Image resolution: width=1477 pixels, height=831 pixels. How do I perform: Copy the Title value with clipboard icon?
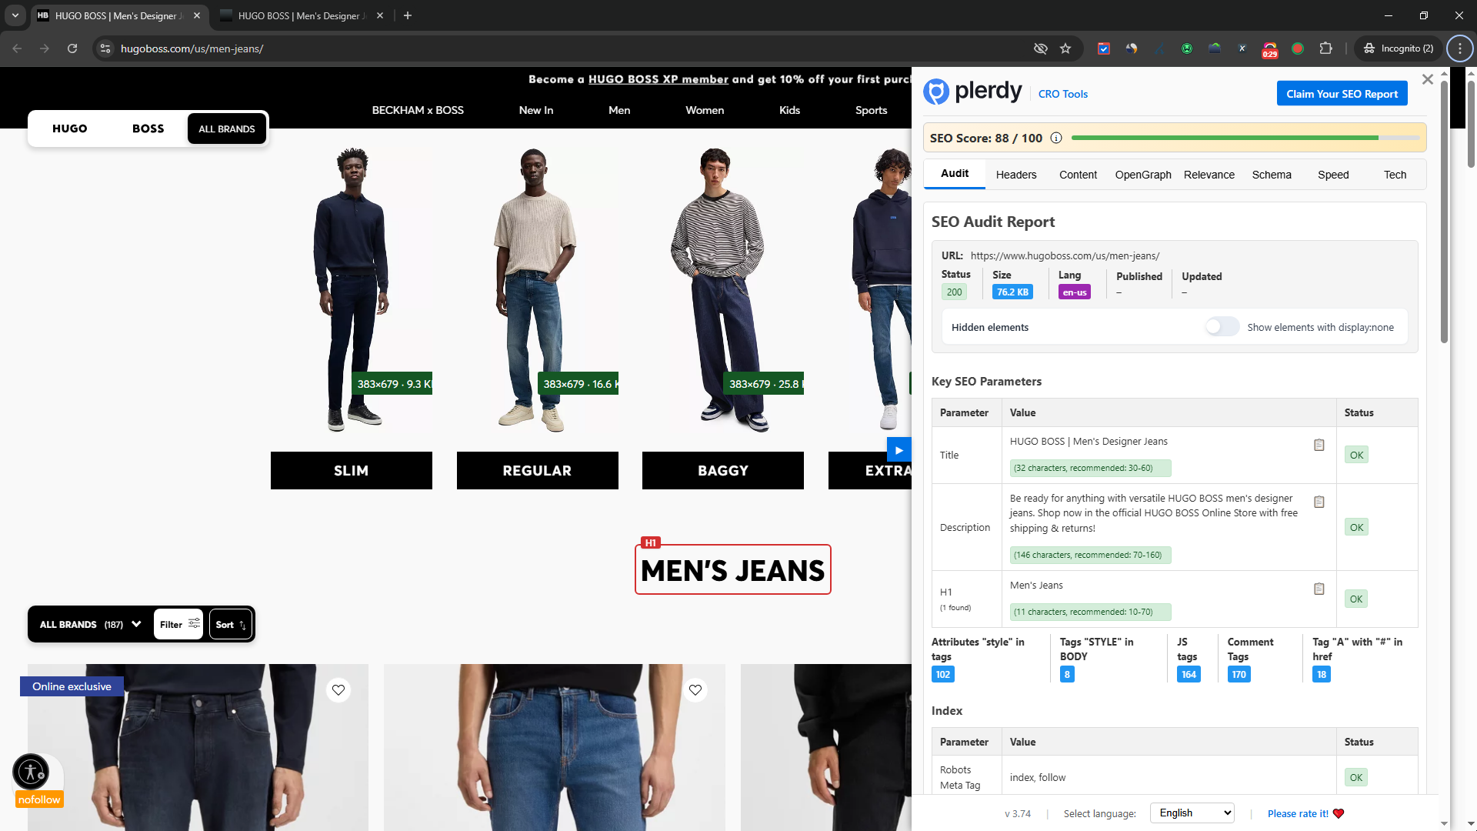pos(1319,446)
